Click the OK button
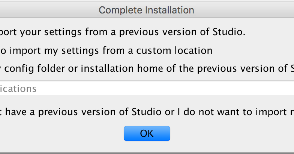Screen dimensions: 294x154 pos(147,133)
